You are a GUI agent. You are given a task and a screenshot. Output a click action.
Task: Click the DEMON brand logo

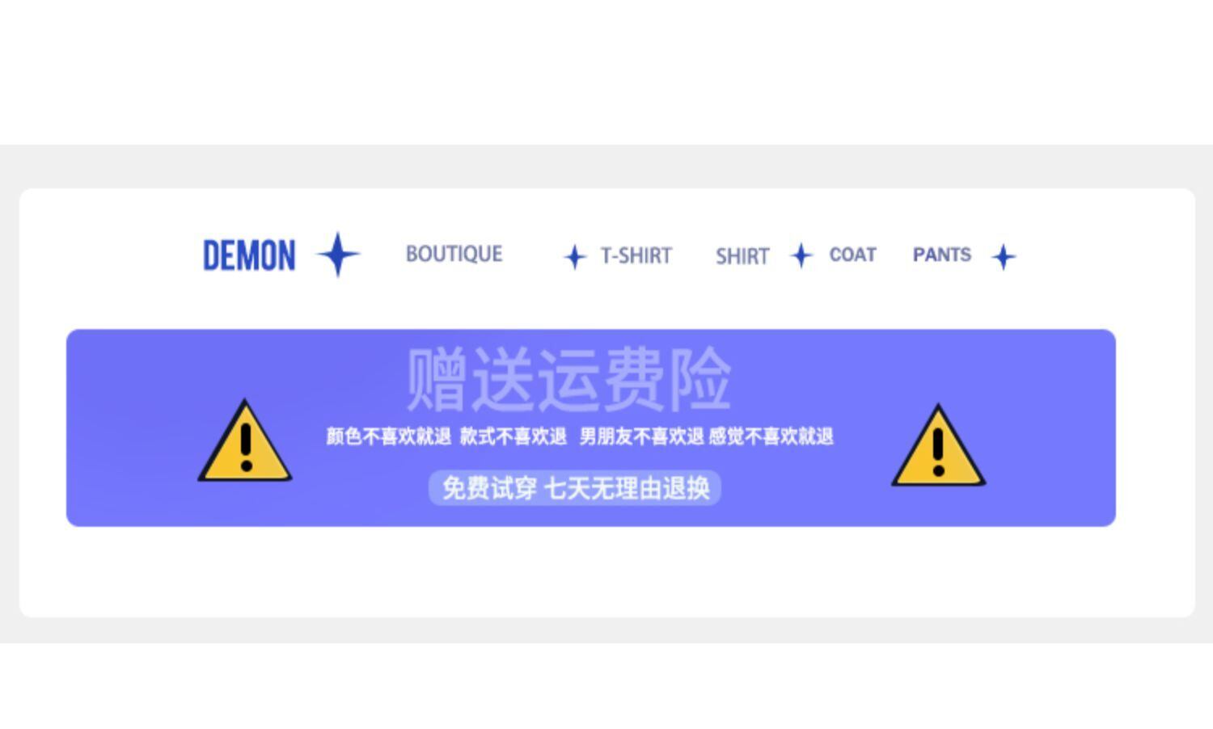point(249,255)
